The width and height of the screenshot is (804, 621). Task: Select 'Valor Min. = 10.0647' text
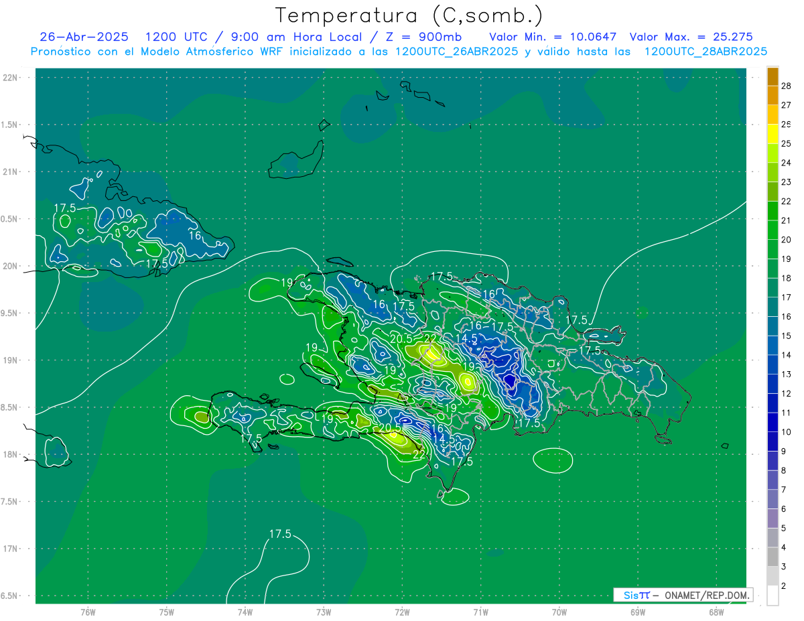tap(553, 37)
